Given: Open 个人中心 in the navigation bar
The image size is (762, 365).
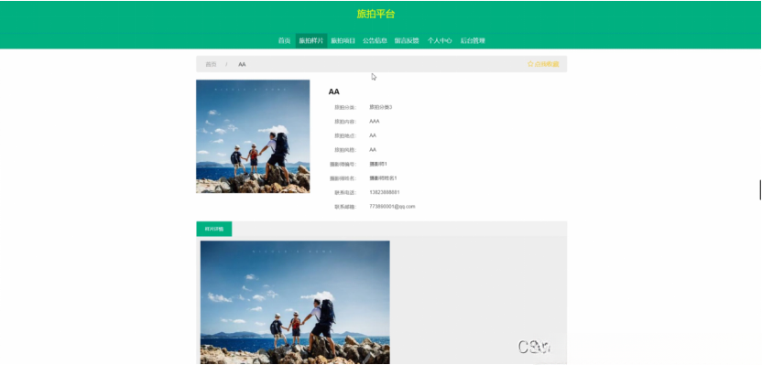Looking at the screenshot, I should click(440, 41).
